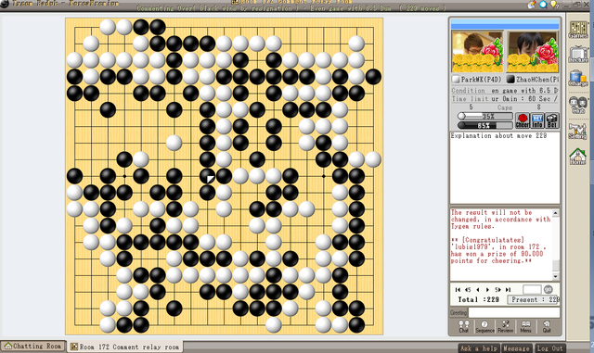The image size is (594, 353).
Task: Click the Log Out button
Action: 549,348
